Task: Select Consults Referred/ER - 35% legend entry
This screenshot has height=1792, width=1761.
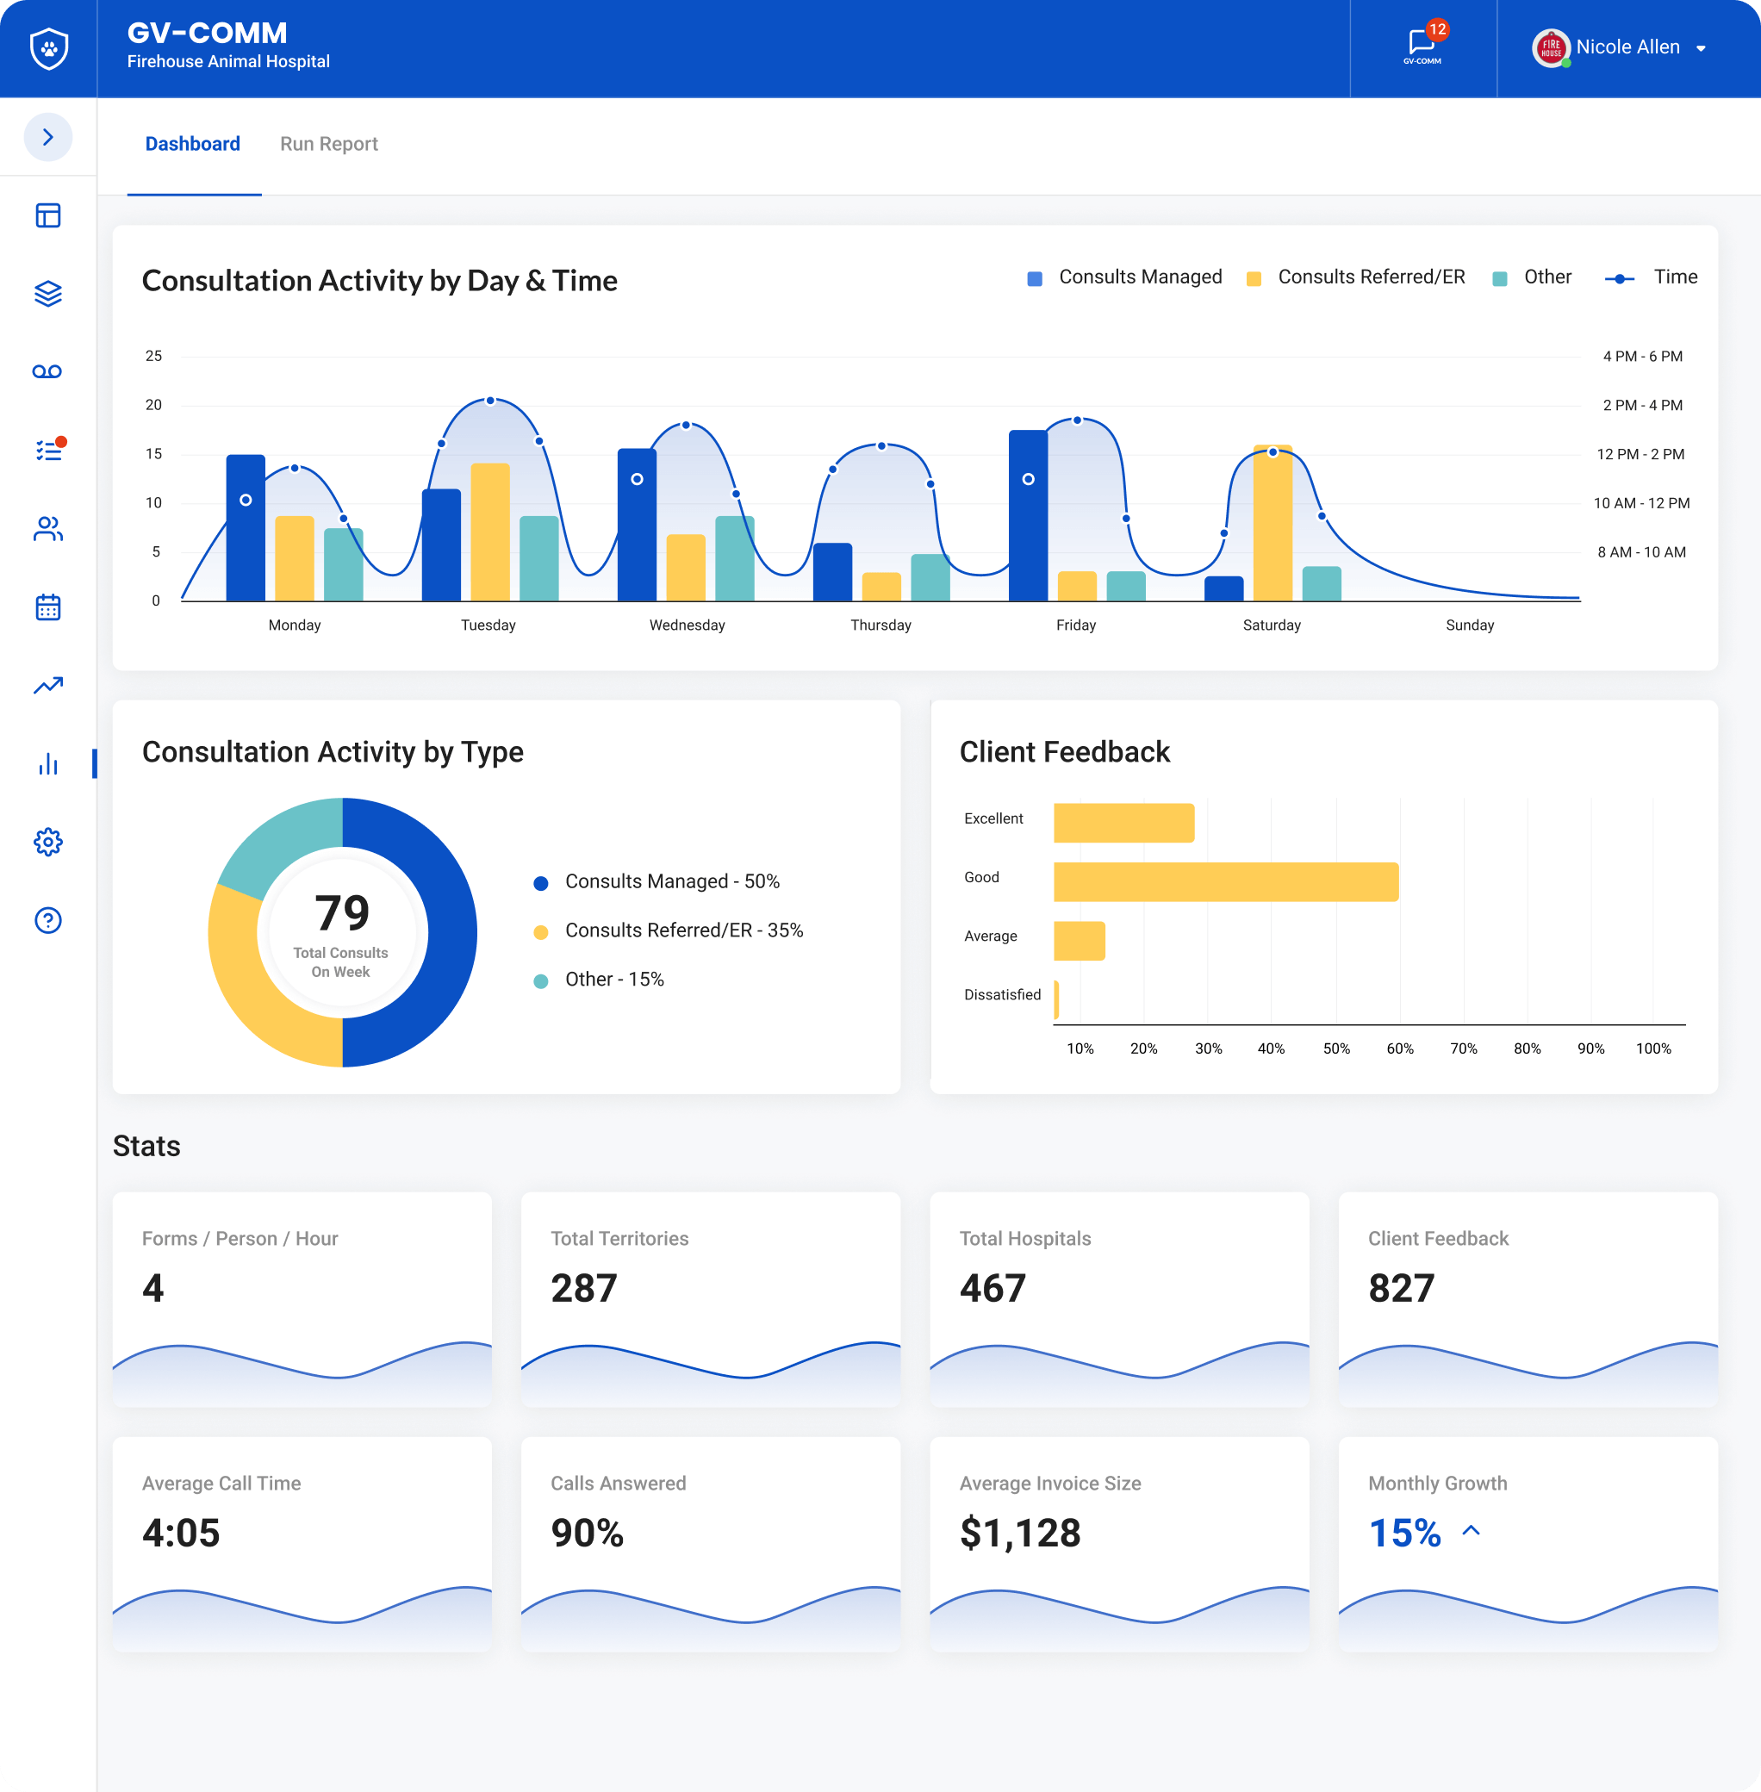Action: pyautogui.click(x=669, y=931)
